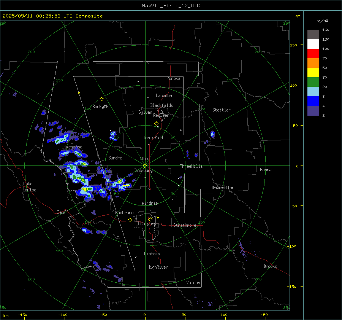Click the yellow 30-50 legend color block
This screenshot has width=342, height=320.
313,73
